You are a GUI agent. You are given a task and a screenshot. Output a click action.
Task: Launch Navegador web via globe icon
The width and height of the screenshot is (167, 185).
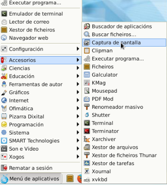point(4,38)
